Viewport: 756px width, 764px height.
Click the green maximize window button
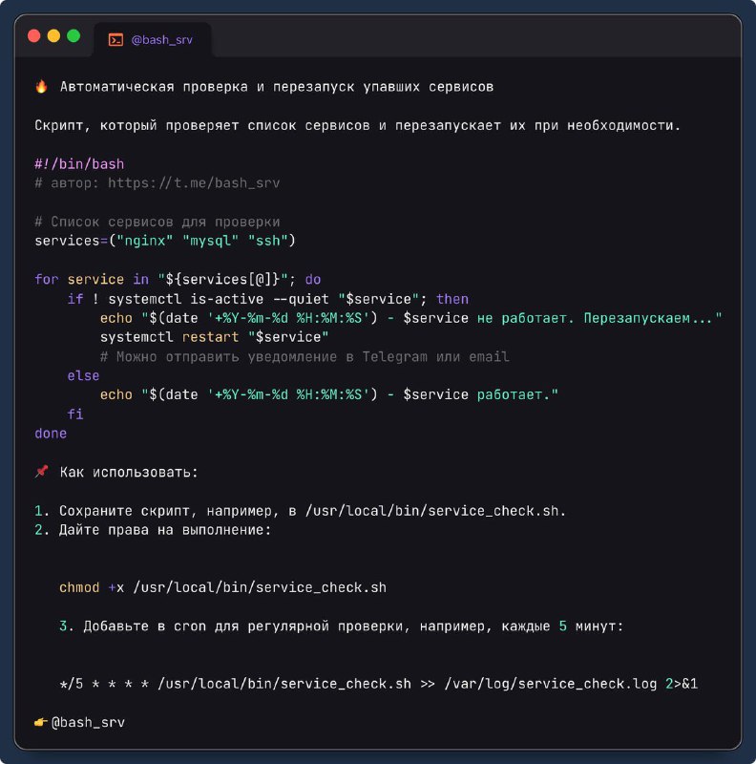73,36
